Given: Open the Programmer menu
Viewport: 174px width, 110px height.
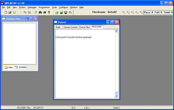Looking at the screenshot, I should tap(44, 7).
